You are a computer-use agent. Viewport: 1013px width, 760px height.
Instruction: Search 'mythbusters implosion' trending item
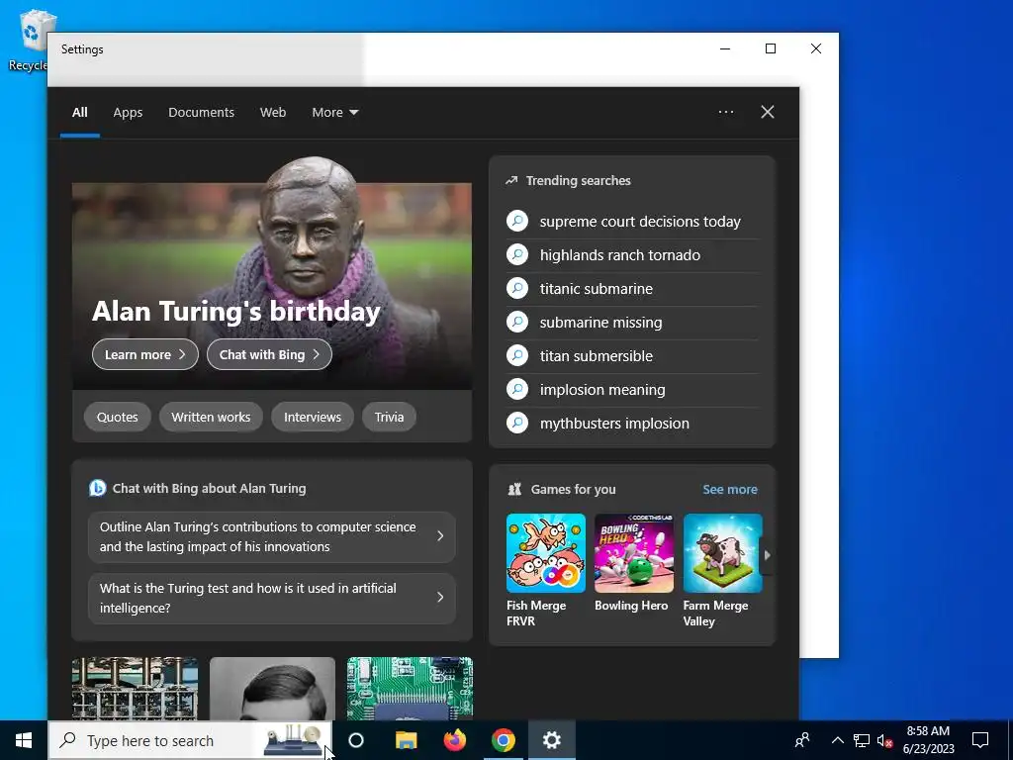tap(614, 424)
